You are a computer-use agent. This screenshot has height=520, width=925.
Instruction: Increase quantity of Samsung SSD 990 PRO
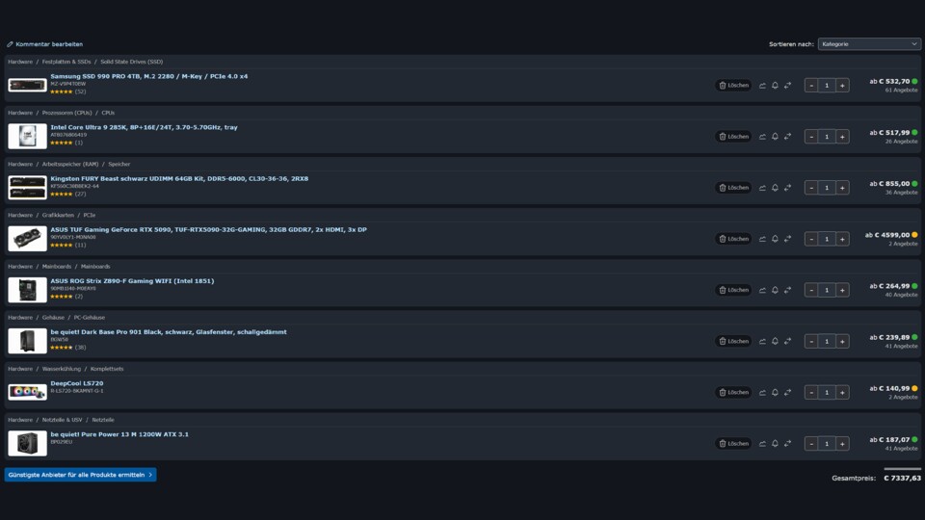point(842,86)
